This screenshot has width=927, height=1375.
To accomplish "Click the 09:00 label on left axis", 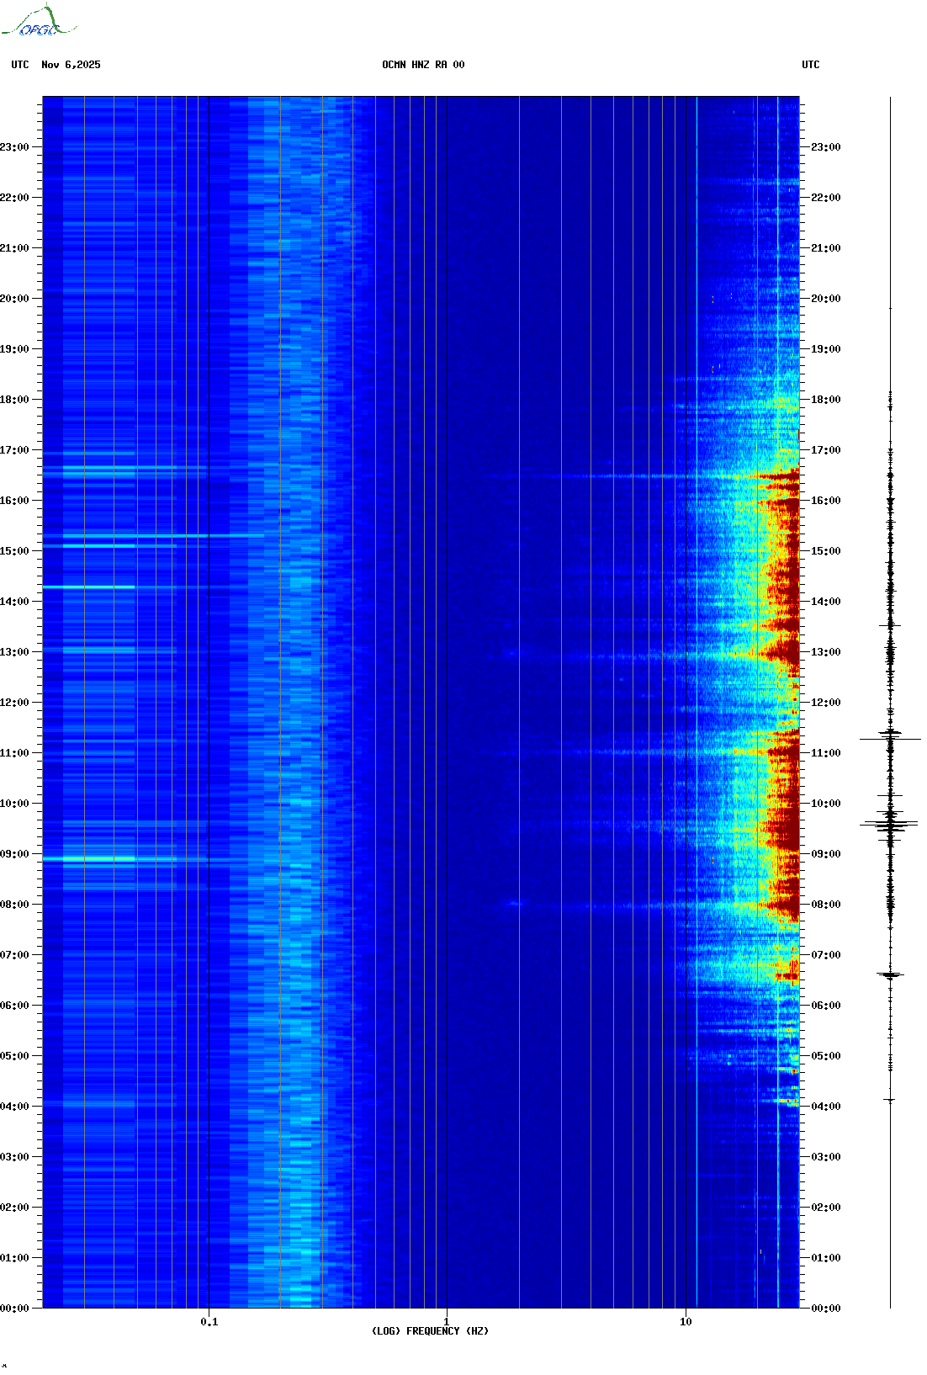I will point(14,854).
